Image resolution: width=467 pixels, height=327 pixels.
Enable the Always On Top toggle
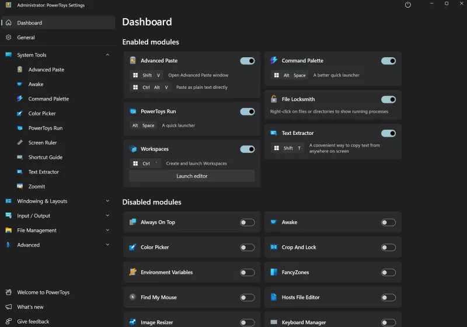pos(247,222)
